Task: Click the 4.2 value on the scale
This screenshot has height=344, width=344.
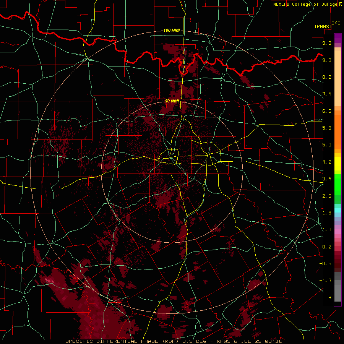Action: click(x=327, y=162)
